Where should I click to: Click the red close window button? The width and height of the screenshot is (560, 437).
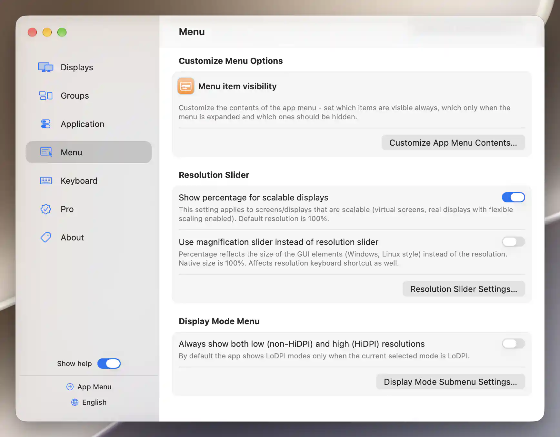point(32,32)
